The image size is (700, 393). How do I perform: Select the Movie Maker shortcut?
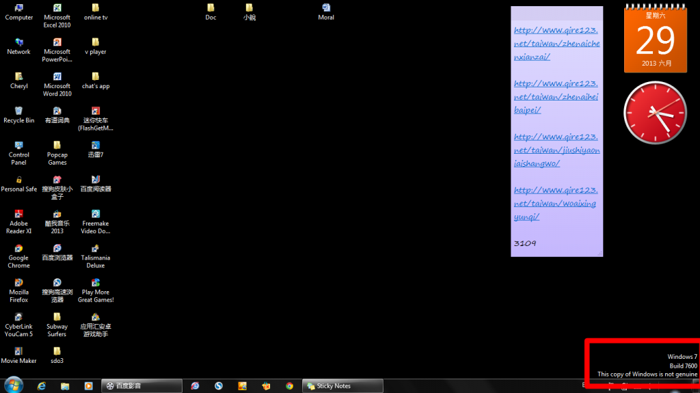18,351
